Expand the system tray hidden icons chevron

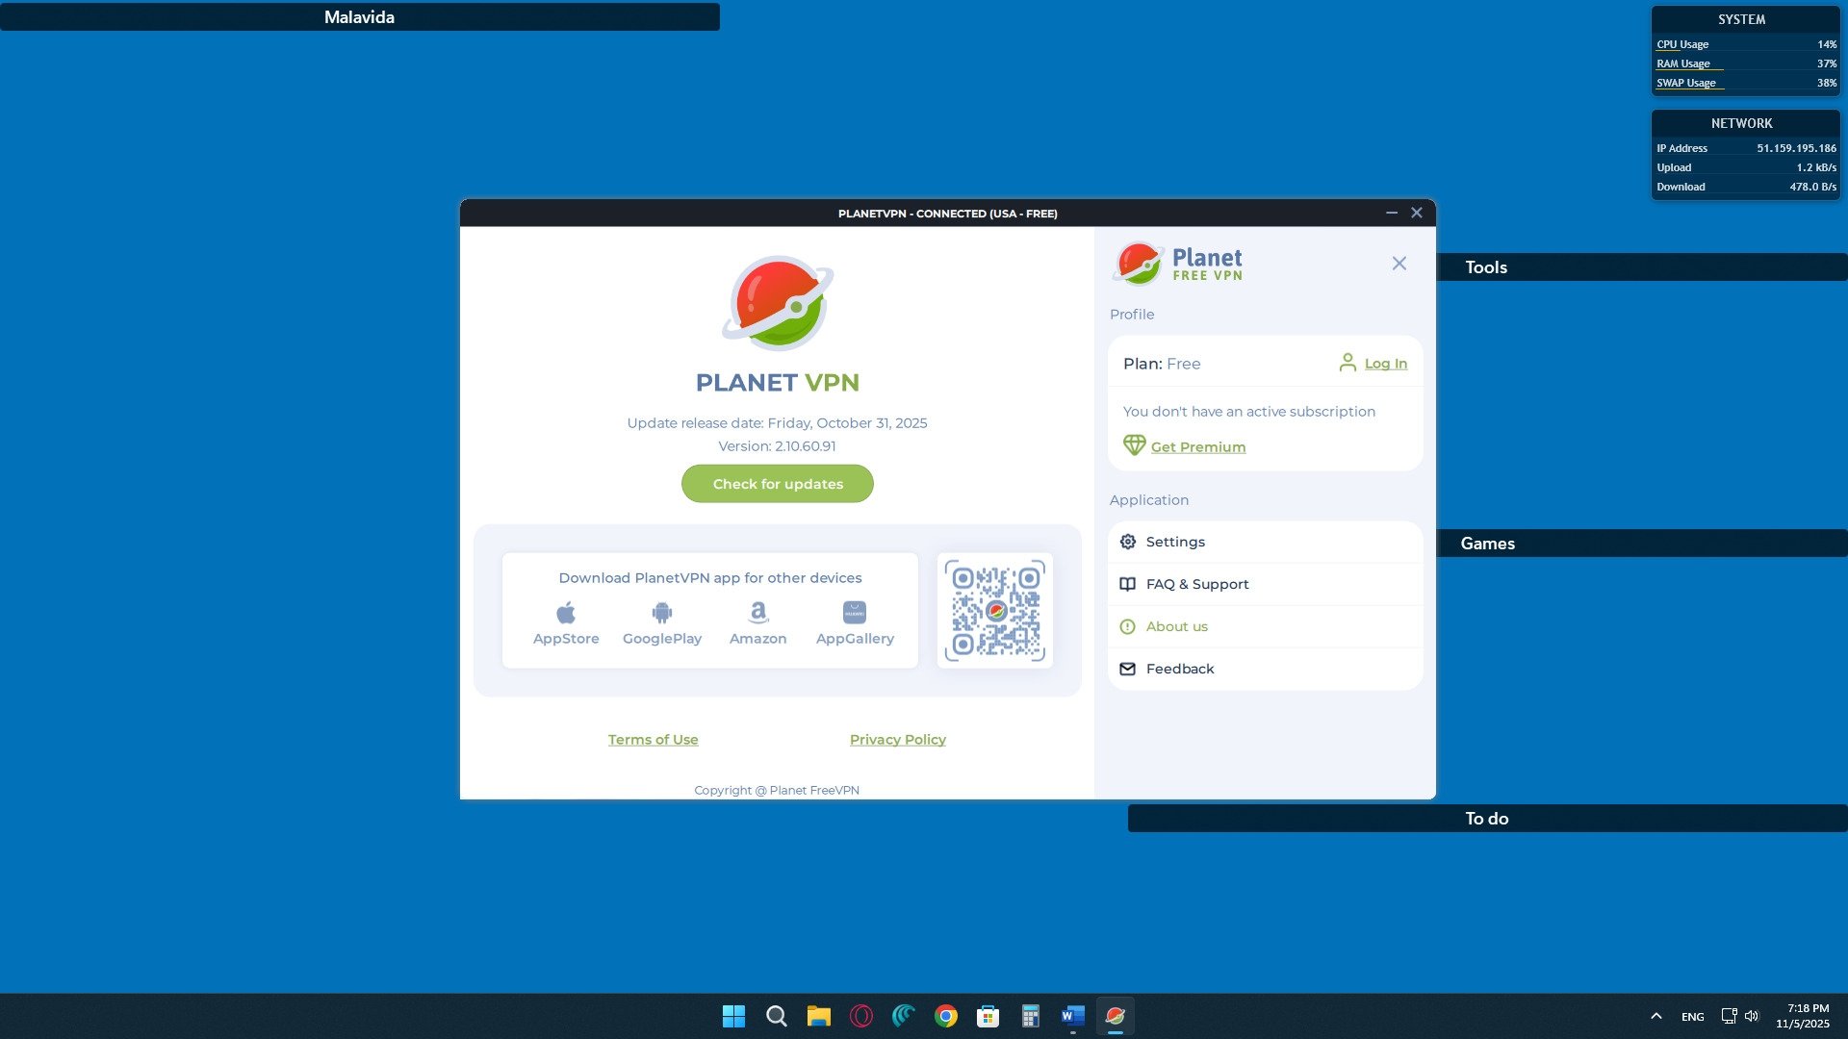point(1655,1016)
